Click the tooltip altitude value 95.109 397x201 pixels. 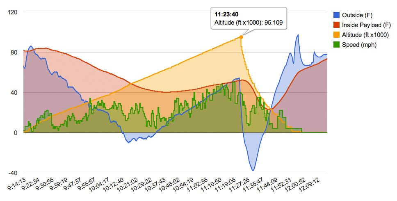[x=273, y=23]
